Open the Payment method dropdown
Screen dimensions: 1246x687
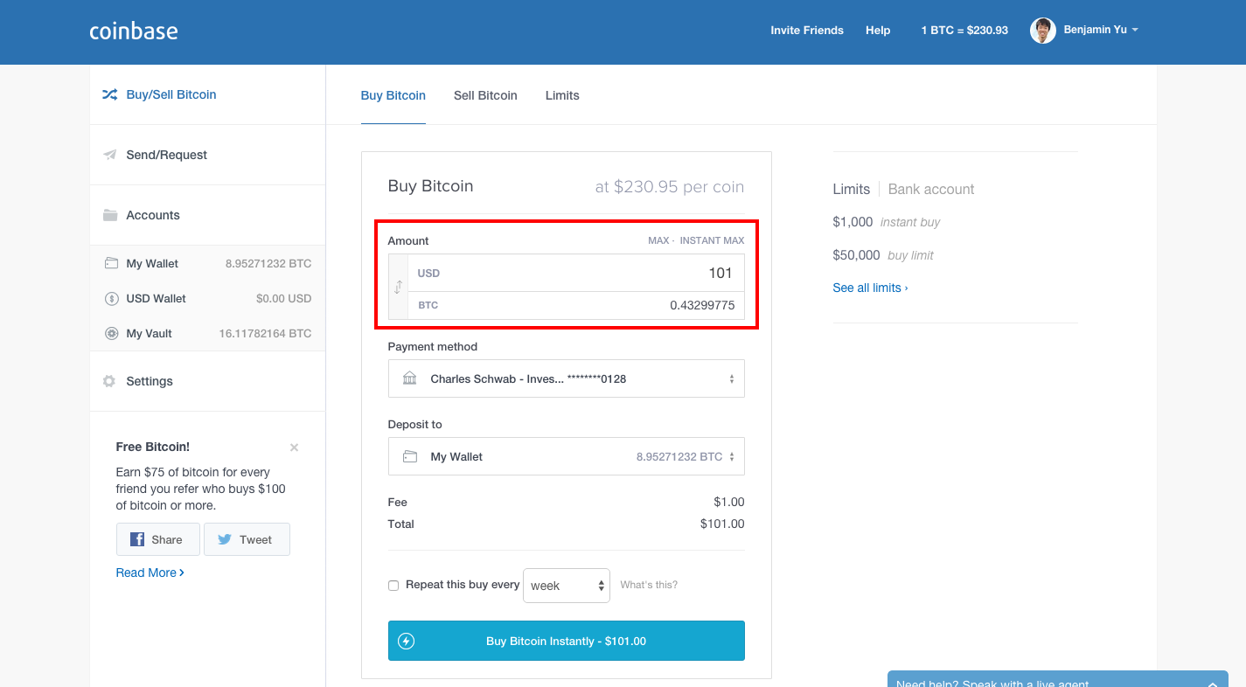566,378
